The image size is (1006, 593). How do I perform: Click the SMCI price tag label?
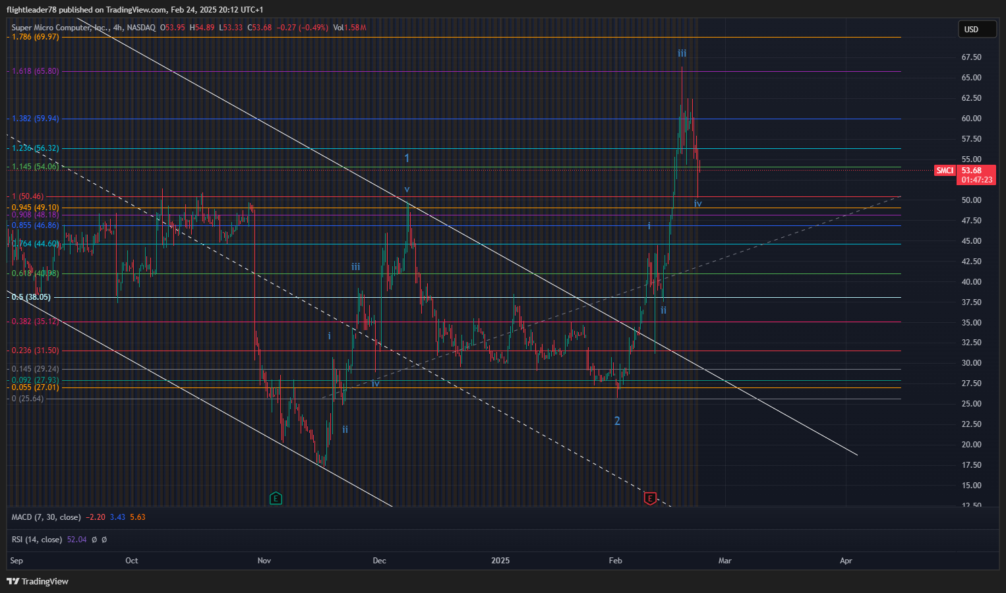click(x=945, y=171)
